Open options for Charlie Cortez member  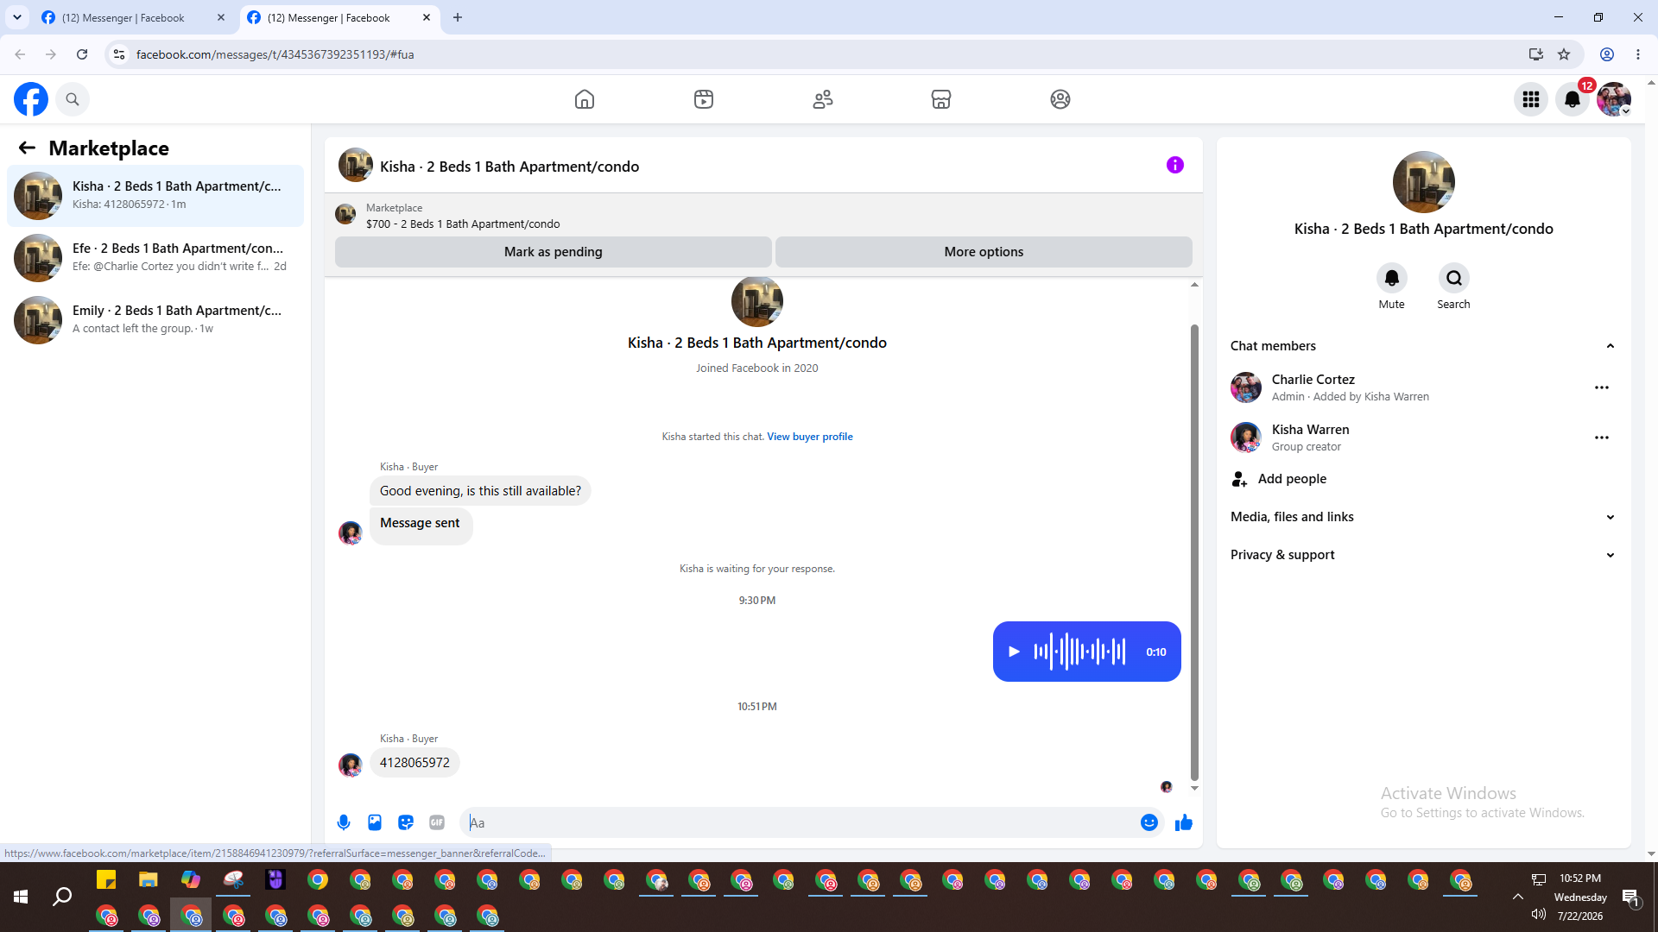1602,387
